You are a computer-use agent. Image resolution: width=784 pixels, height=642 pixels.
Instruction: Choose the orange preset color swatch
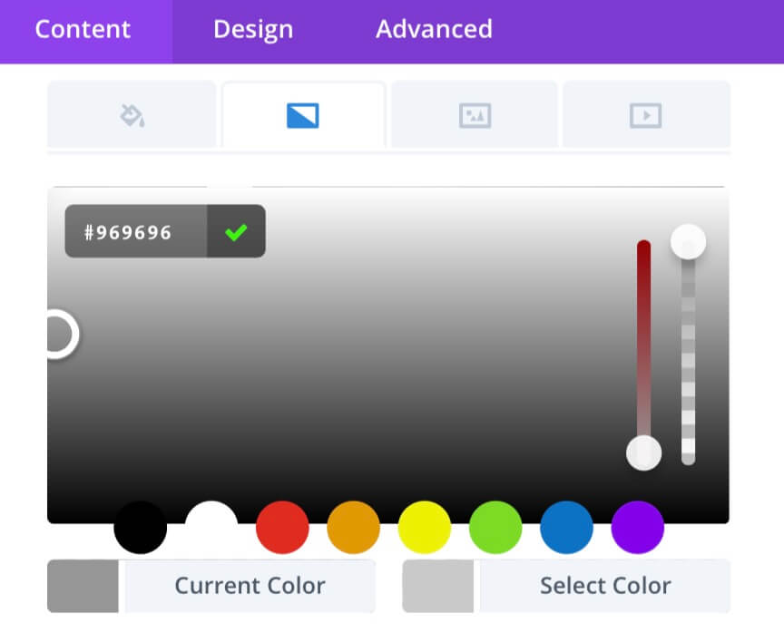(354, 527)
